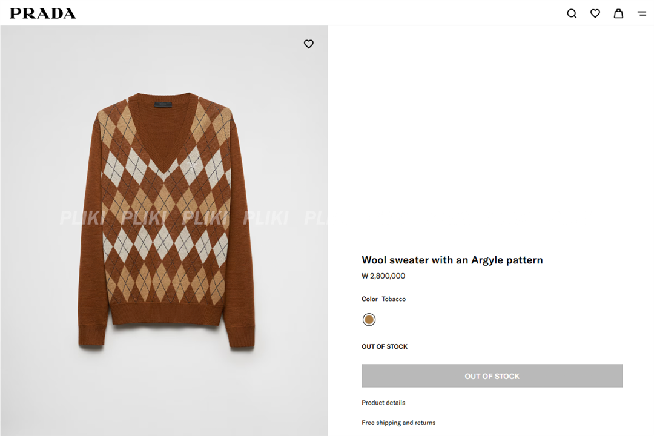654x436 pixels.
Task: Expand the Product details section
Action: (383, 403)
